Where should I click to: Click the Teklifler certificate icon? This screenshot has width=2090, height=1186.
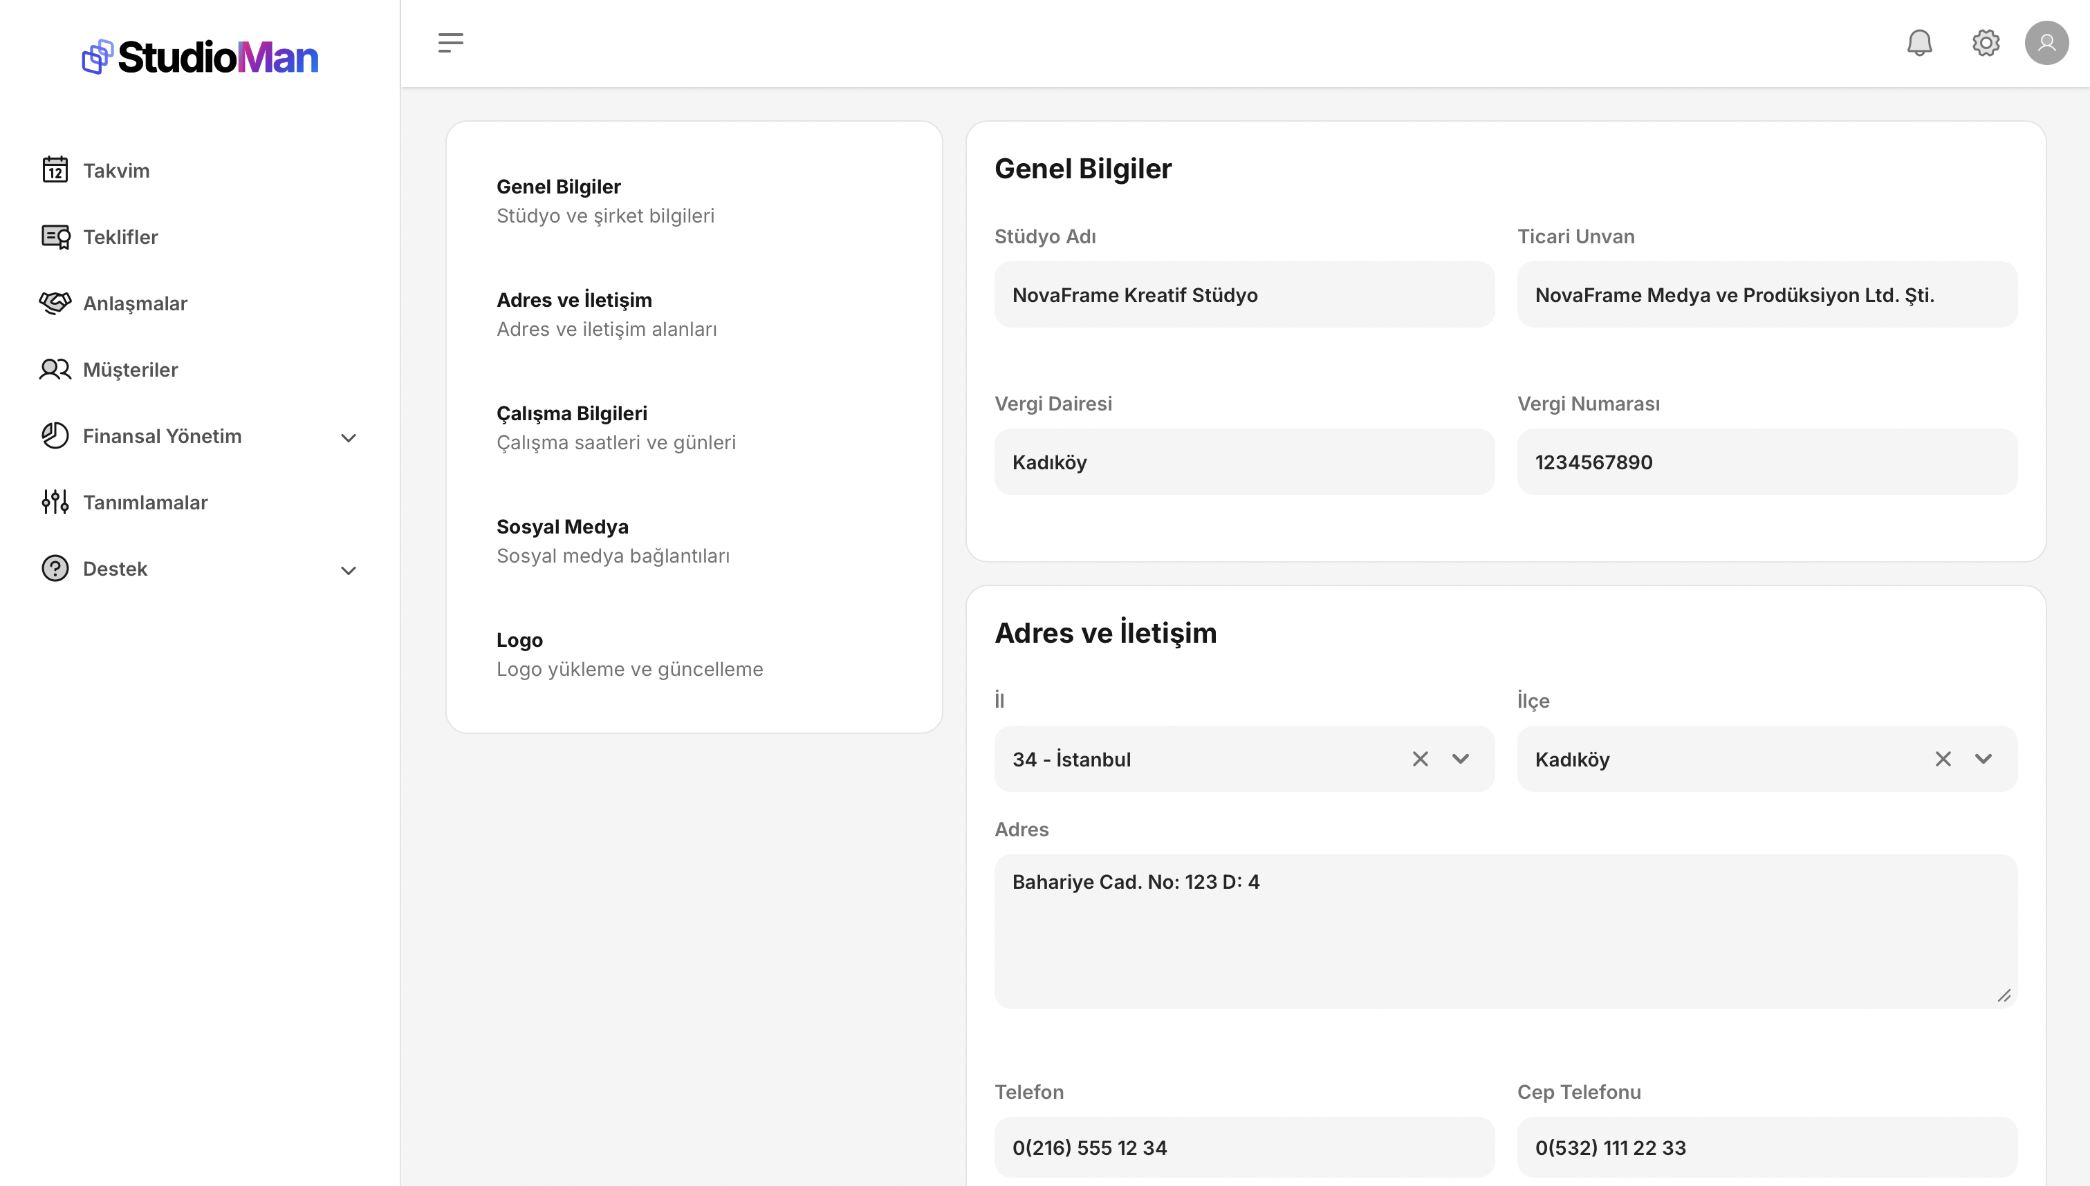[55, 236]
